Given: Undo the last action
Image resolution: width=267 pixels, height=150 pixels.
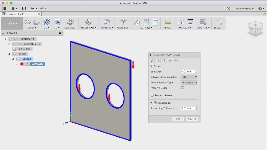Looking at the screenshot, I should pyautogui.click(x=32, y=9).
